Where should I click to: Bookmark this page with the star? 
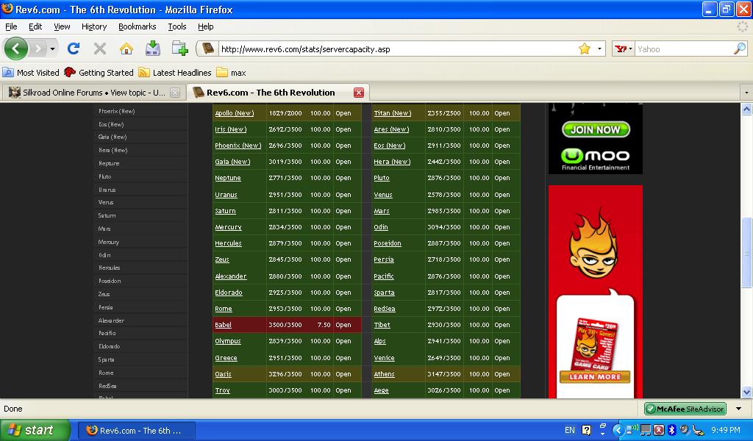pos(585,49)
